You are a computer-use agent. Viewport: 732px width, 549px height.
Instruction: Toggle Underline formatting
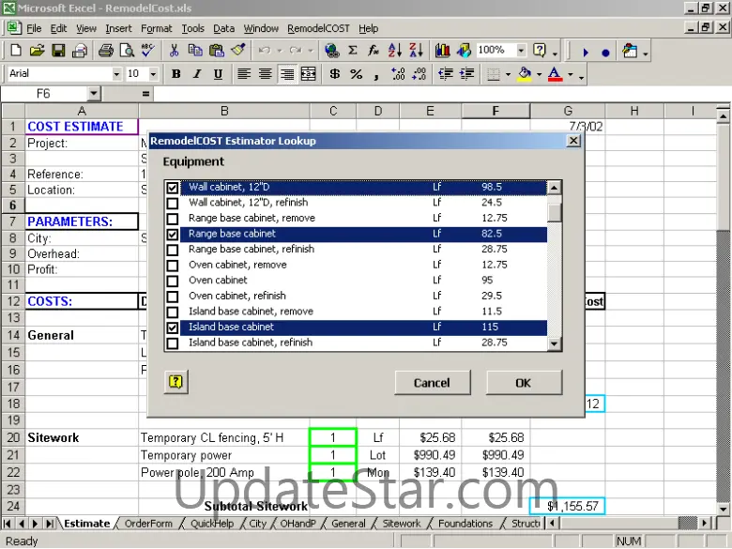point(218,74)
